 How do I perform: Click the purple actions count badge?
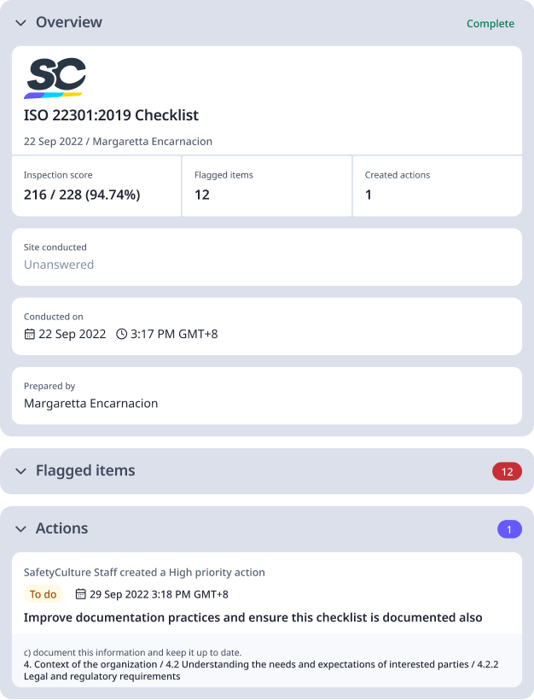tap(509, 529)
